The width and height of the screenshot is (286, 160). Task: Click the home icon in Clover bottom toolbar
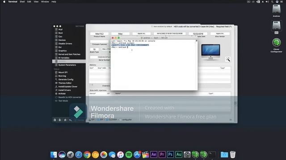(x=65, y=120)
